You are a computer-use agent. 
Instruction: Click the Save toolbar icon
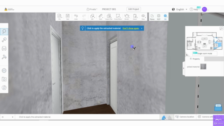pyautogui.click(x=68, y=17)
